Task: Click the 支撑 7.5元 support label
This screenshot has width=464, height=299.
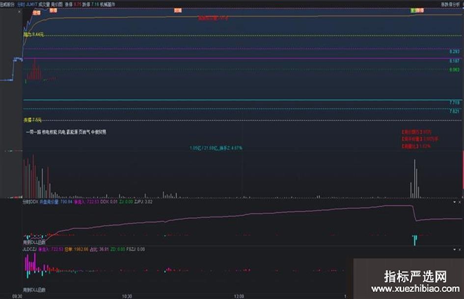Action: click(x=32, y=120)
